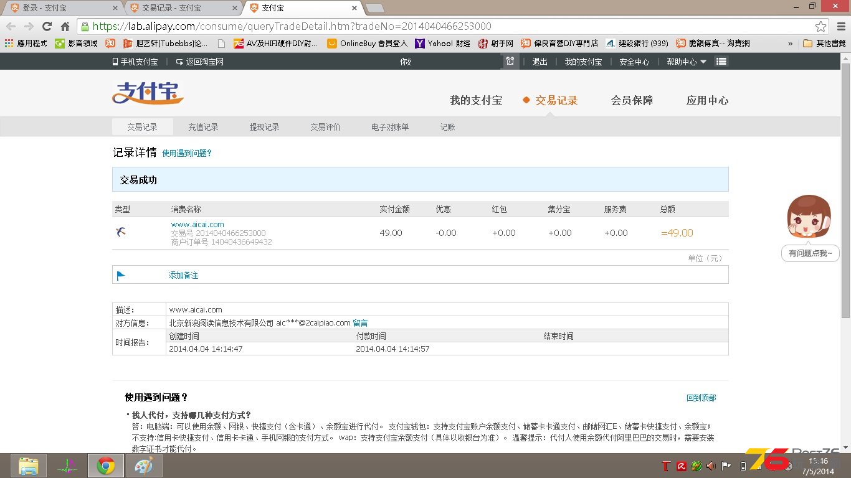
Task: Click the 有问题点我~ help button
Action: 810,253
